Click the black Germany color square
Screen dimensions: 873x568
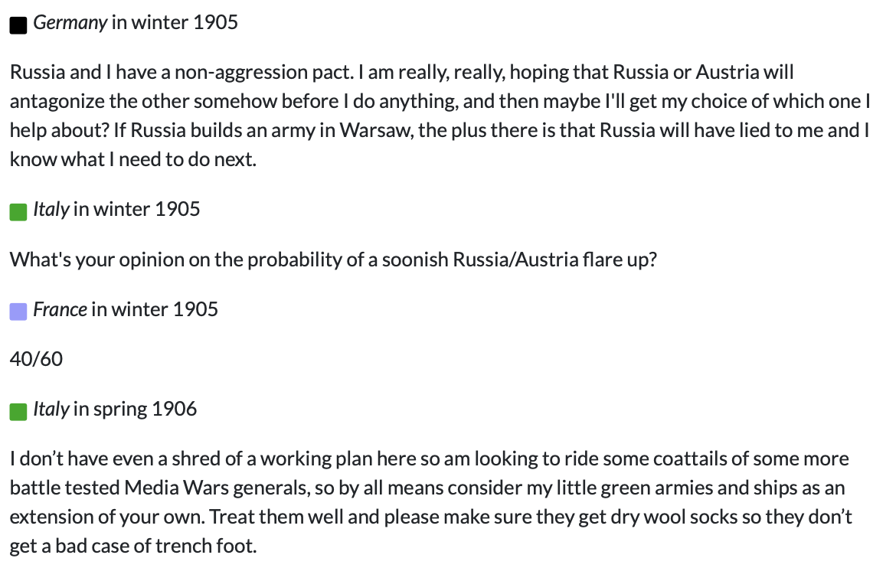point(18,25)
